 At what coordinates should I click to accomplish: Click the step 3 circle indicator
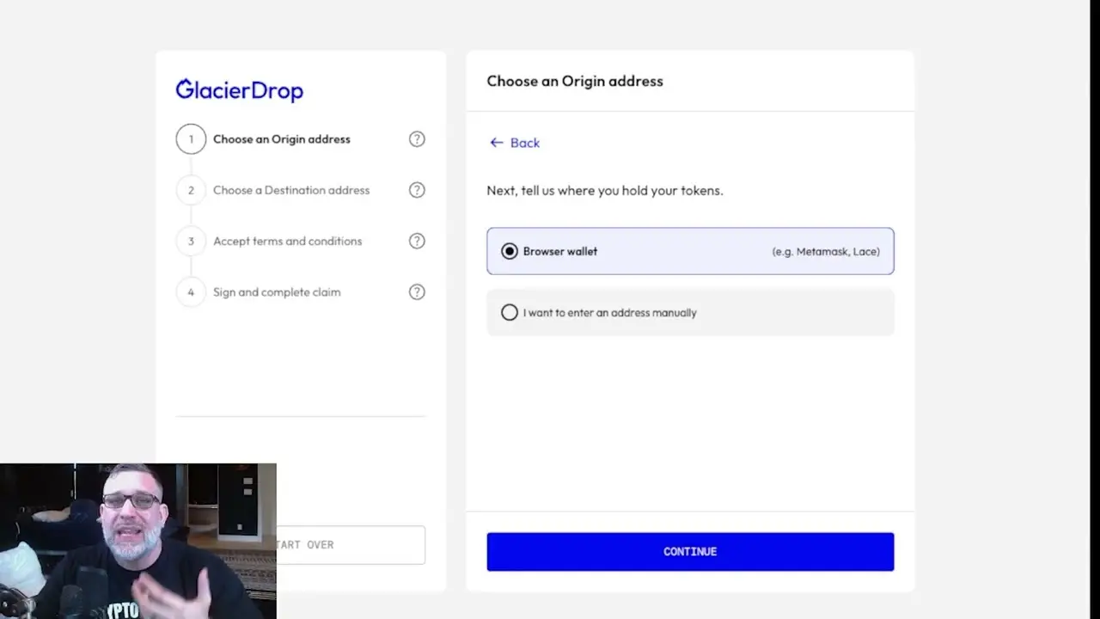point(191,242)
